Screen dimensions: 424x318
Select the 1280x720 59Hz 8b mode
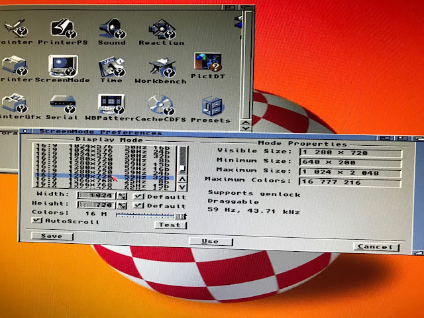pos(103,161)
